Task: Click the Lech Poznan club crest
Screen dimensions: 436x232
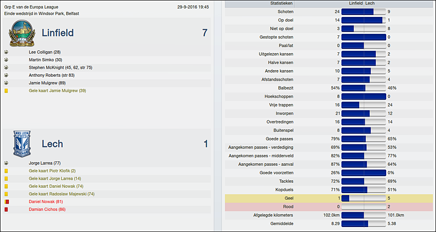Action: [22, 144]
